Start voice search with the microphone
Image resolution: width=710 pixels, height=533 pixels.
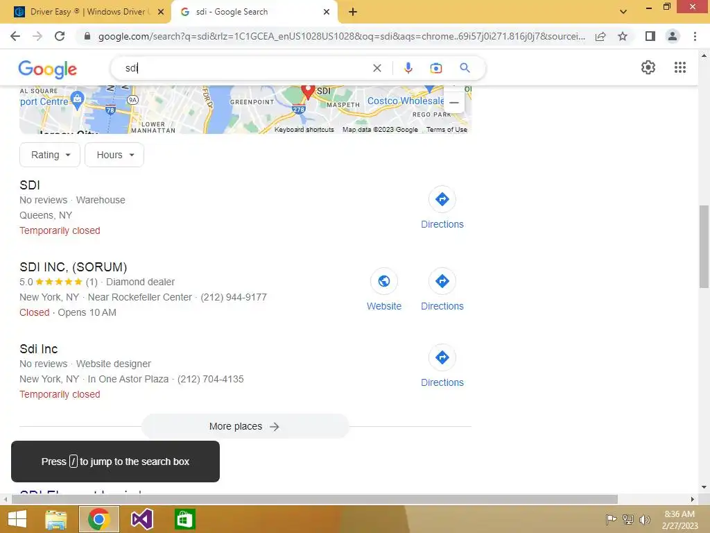tap(408, 68)
